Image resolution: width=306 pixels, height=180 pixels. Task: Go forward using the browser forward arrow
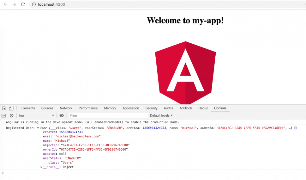coord(14,4)
